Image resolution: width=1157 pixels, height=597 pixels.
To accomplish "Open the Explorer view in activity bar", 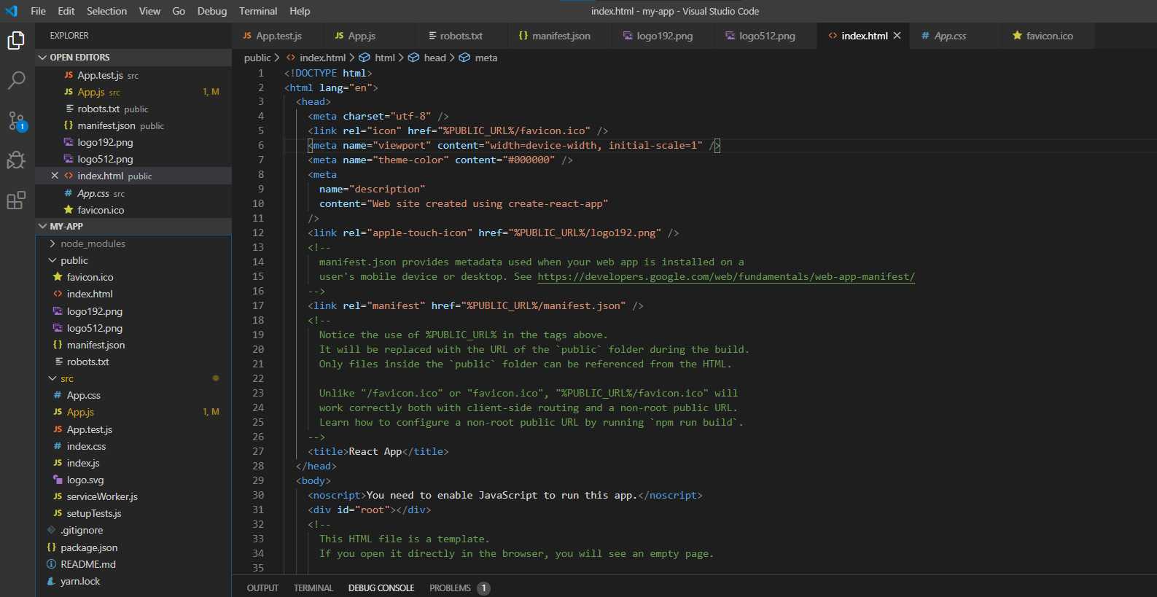I will pyautogui.click(x=16, y=40).
